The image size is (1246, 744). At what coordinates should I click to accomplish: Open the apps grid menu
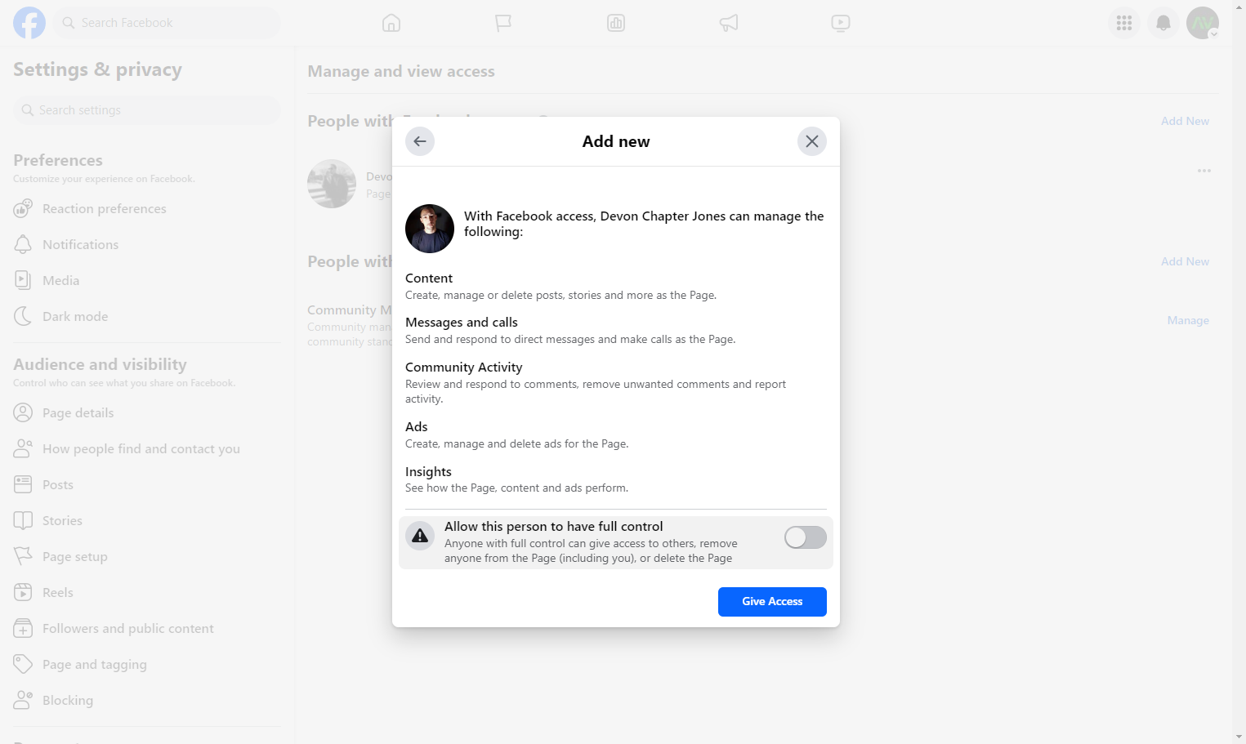1124,23
